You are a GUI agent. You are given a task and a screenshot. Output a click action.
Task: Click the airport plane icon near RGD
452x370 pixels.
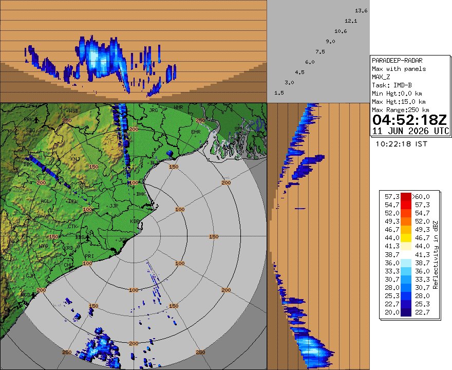[x=34, y=295]
